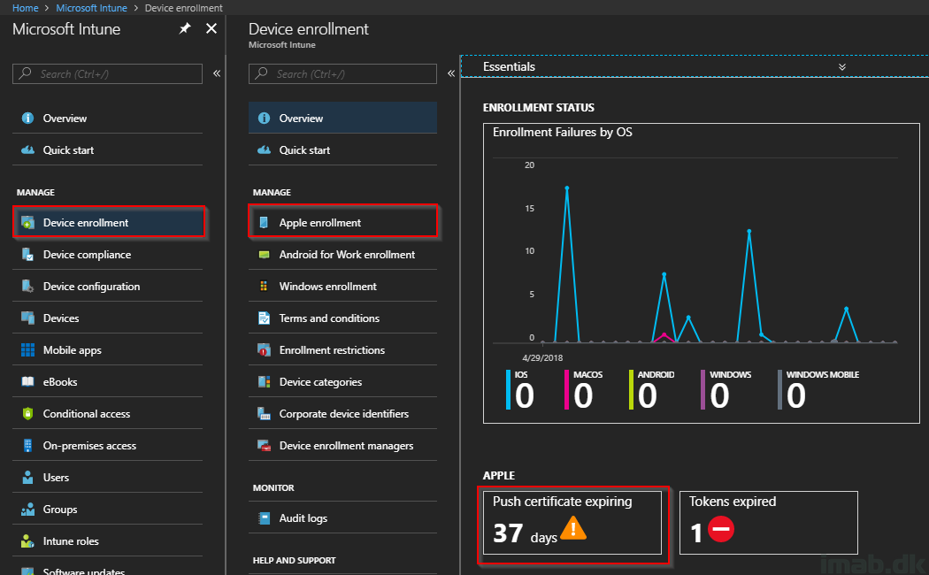Select Device compliance in Intune menu
Image resolution: width=929 pixels, height=575 pixels.
pos(107,255)
